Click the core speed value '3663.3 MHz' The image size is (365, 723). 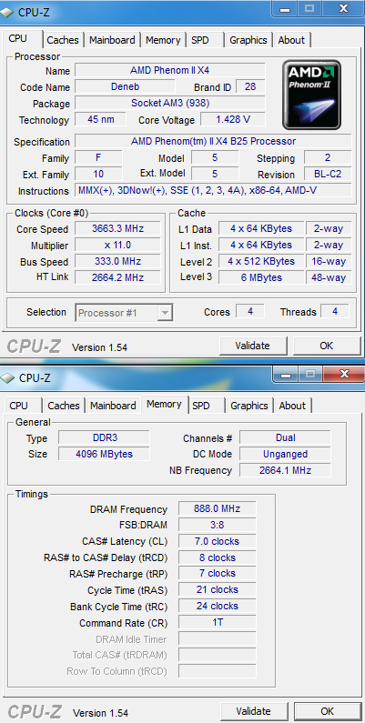(x=117, y=228)
